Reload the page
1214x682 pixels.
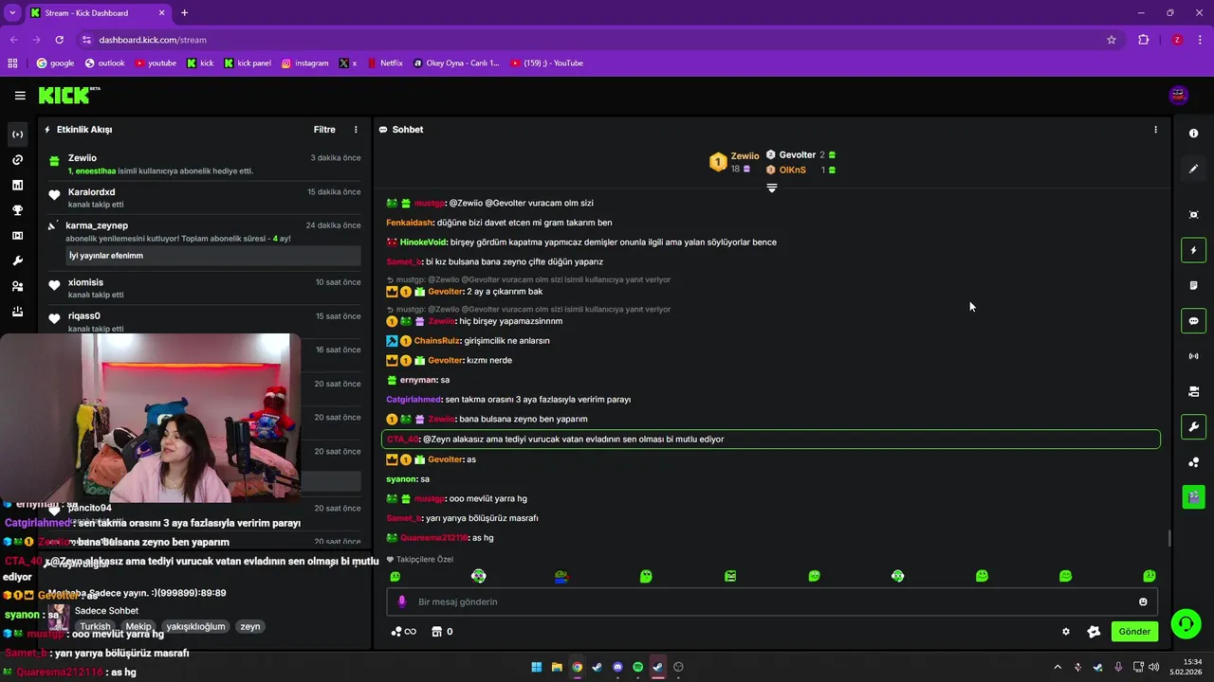click(60, 40)
